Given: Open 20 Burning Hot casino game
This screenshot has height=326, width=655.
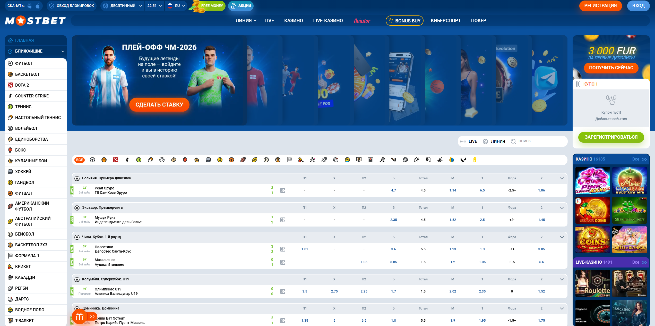Looking at the screenshot, I should point(630,210).
